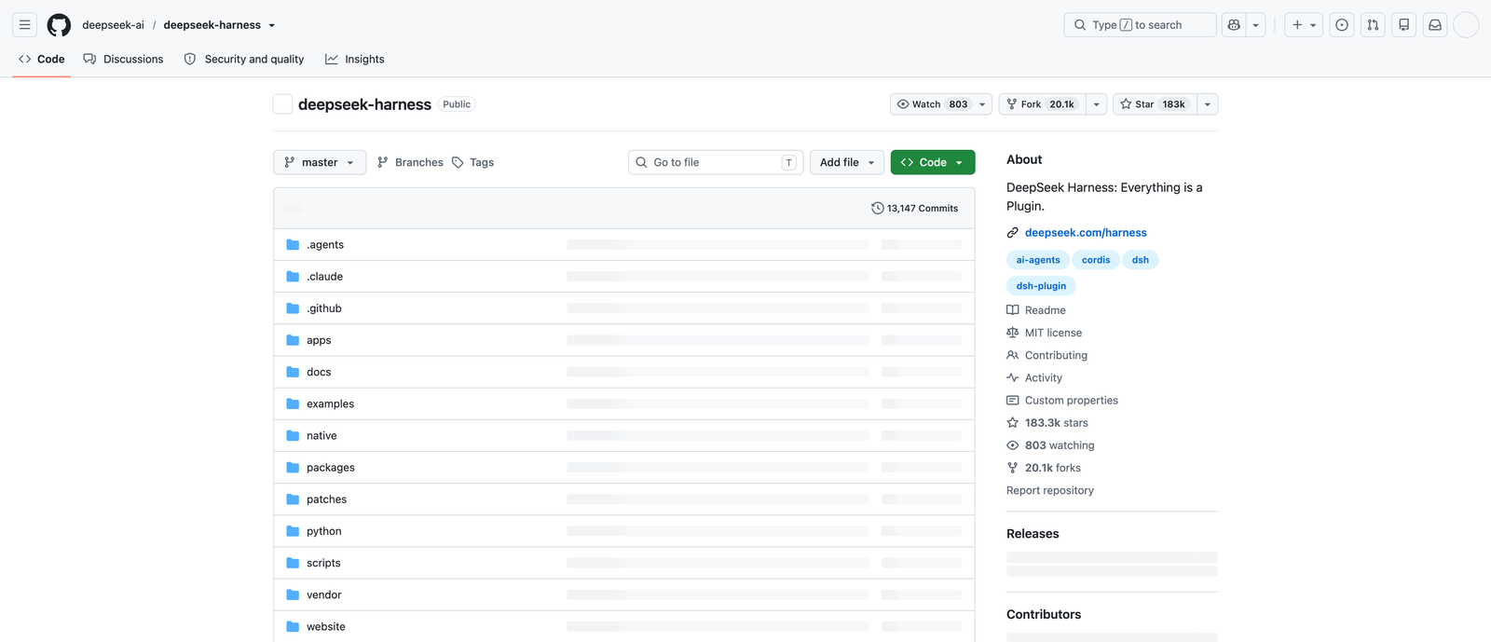Fork the repository with Fork button
This screenshot has height=642, width=1491.
point(1042,104)
